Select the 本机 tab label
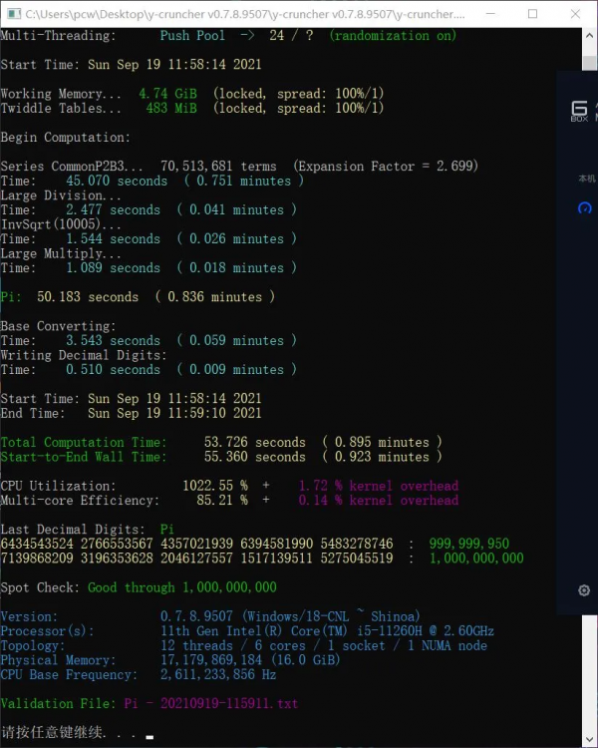This screenshot has height=748, width=598. pyautogui.click(x=586, y=178)
